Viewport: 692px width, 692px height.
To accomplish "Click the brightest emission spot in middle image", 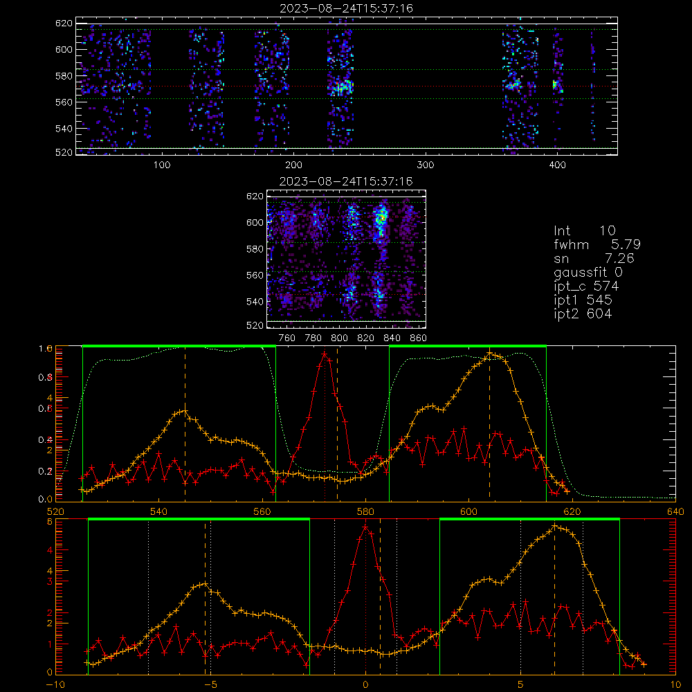I will tap(382, 217).
